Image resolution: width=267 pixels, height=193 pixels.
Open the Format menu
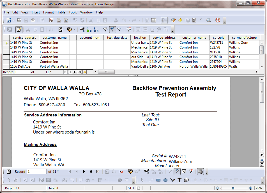pos(49,12)
